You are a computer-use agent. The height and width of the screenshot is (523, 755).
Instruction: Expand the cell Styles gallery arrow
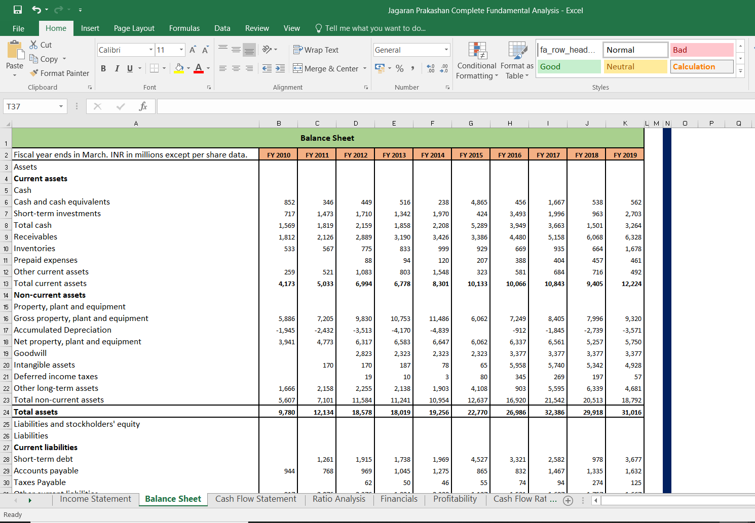(740, 71)
